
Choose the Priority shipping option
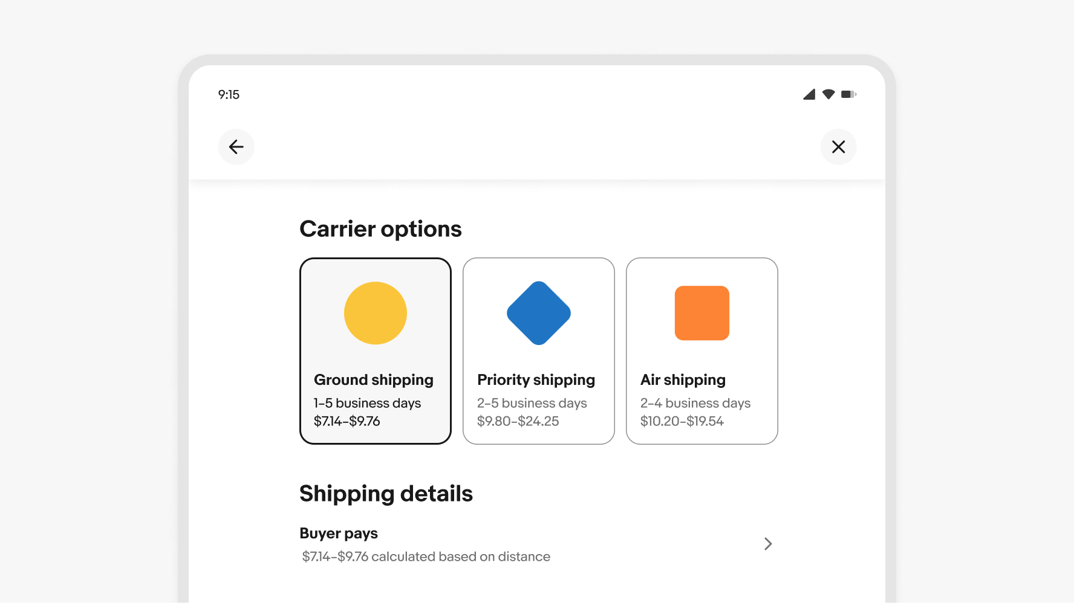(x=536, y=380)
